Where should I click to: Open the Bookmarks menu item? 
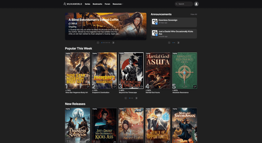[97, 4]
